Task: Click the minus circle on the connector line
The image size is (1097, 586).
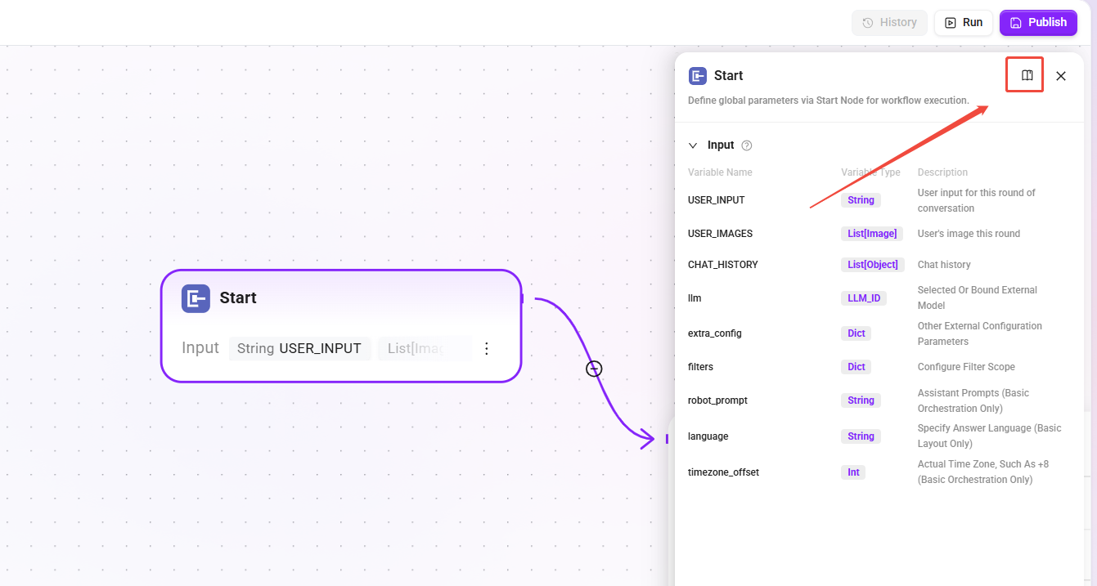Action: click(x=594, y=369)
